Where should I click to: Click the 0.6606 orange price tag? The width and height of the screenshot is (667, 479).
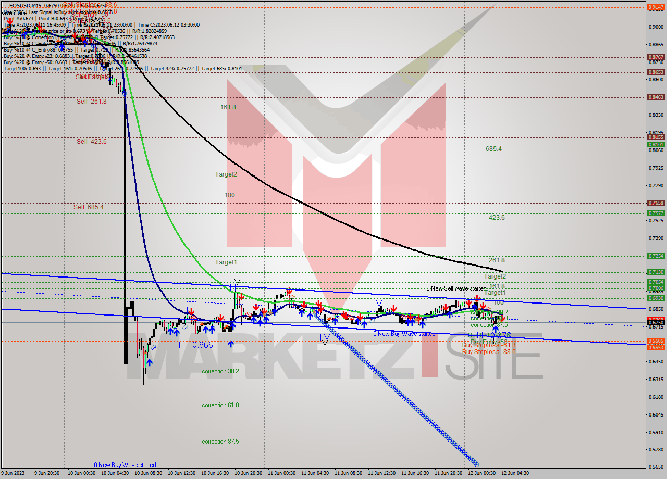pos(656,341)
